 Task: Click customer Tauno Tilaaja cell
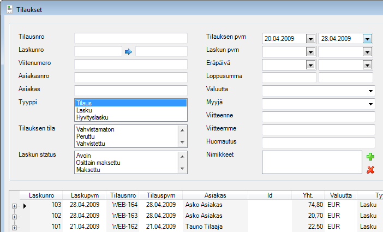[215, 227]
